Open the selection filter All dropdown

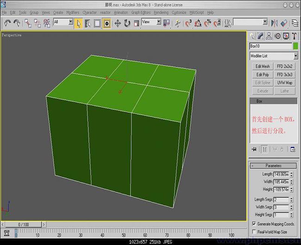63,22
